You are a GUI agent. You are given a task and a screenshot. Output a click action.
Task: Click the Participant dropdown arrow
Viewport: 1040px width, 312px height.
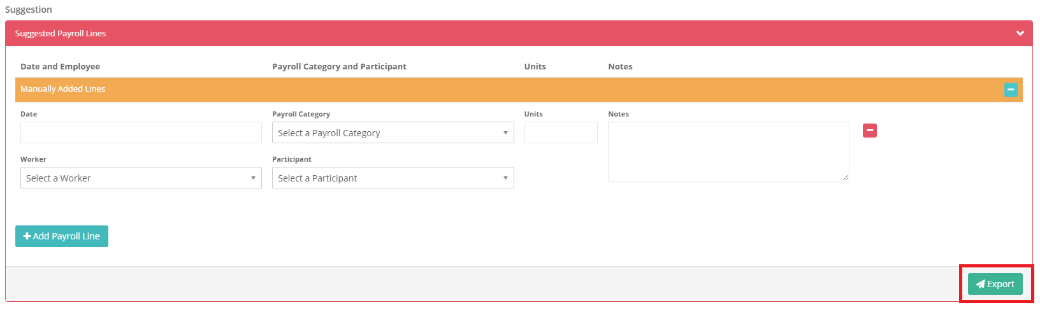[x=505, y=178]
